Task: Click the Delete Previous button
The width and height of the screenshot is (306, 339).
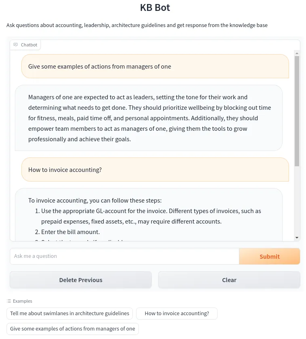Action: pos(80,280)
